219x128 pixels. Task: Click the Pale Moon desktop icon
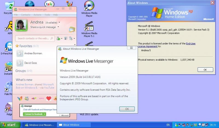click(x=8, y=88)
